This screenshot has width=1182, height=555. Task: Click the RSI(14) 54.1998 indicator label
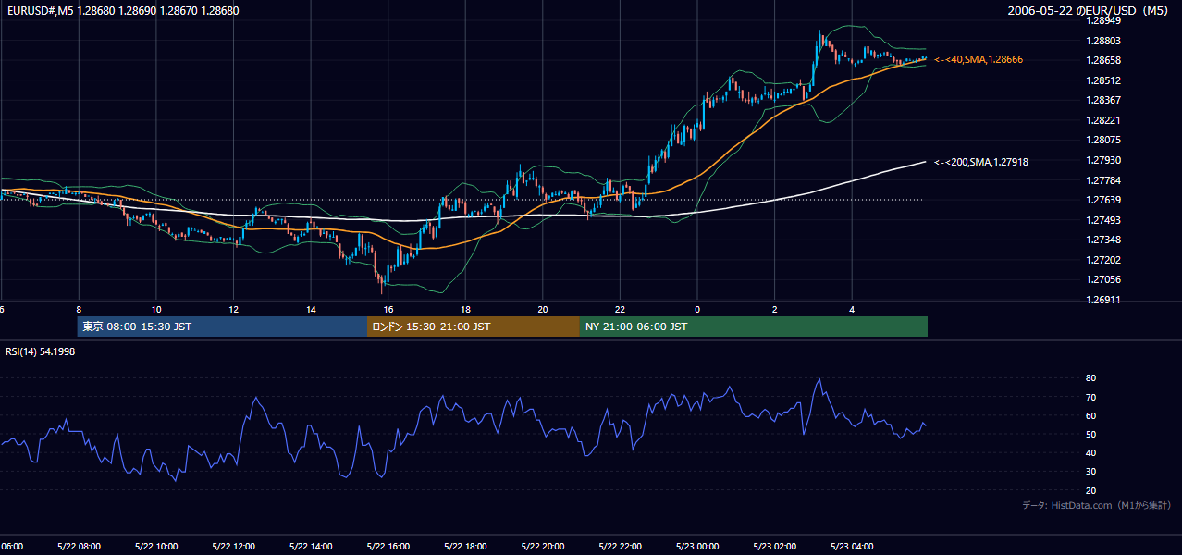tap(41, 351)
